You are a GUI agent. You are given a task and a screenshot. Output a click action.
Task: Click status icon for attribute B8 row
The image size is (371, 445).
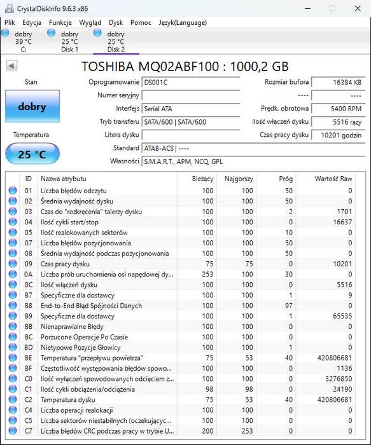pyautogui.click(x=13, y=306)
